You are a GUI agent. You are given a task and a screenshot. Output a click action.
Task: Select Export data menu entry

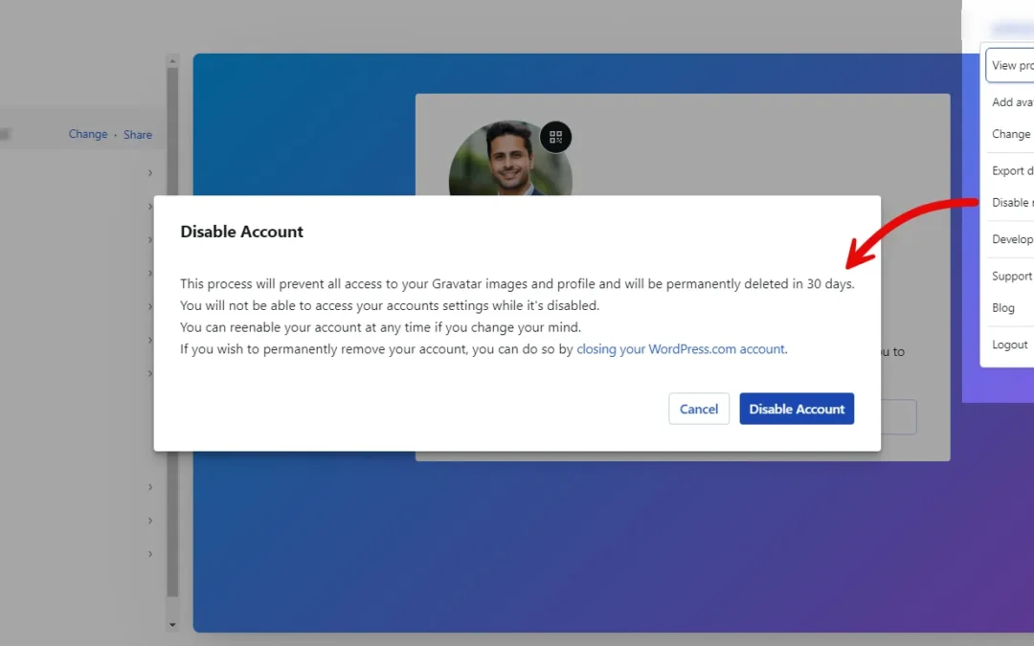1012,171
